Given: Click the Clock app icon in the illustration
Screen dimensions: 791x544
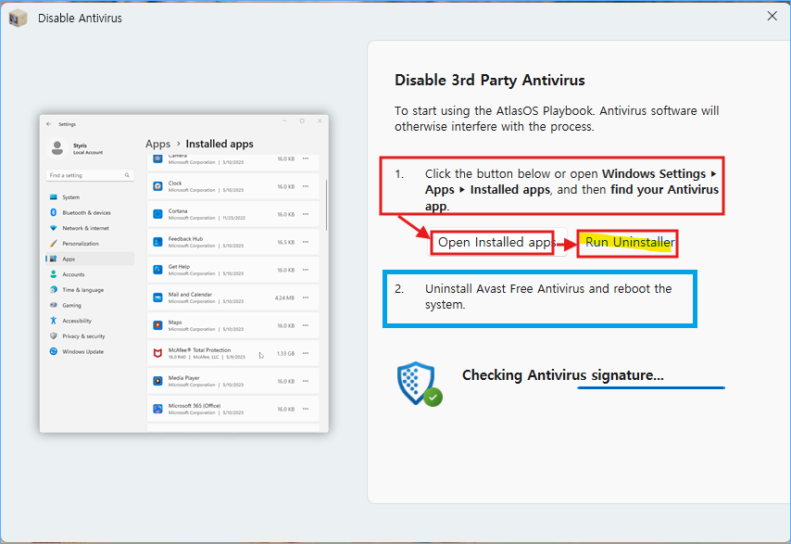Looking at the screenshot, I should pyautogui.click(x=157, y=186).
